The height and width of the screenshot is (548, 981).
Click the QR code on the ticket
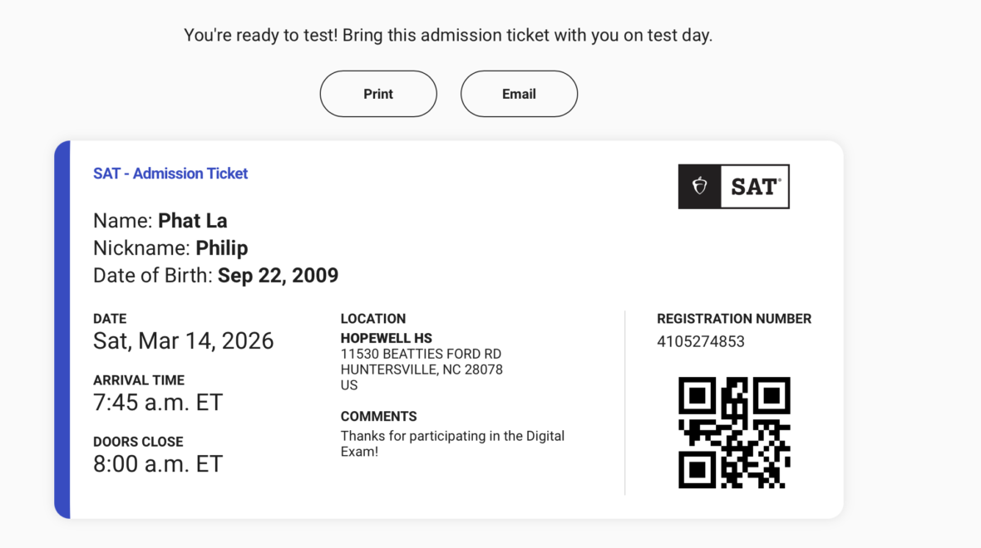coord(734,433)
